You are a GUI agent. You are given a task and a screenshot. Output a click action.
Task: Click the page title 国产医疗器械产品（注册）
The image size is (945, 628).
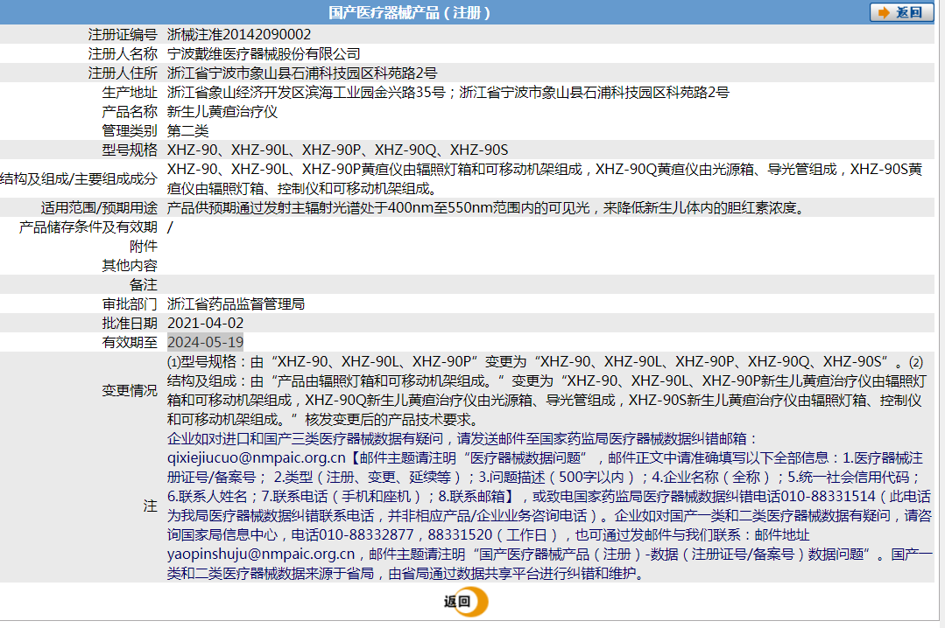coord(410,12)
